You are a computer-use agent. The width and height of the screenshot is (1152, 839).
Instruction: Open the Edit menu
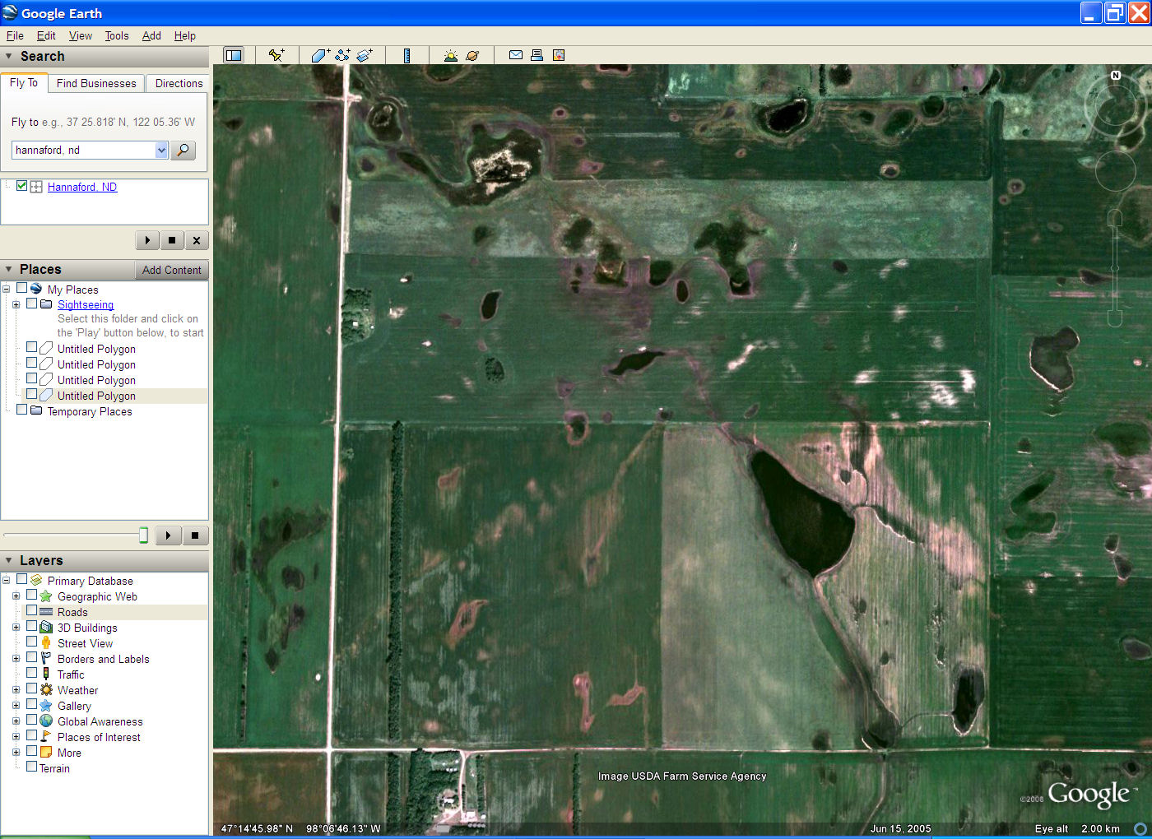click(x=46, y=35)
